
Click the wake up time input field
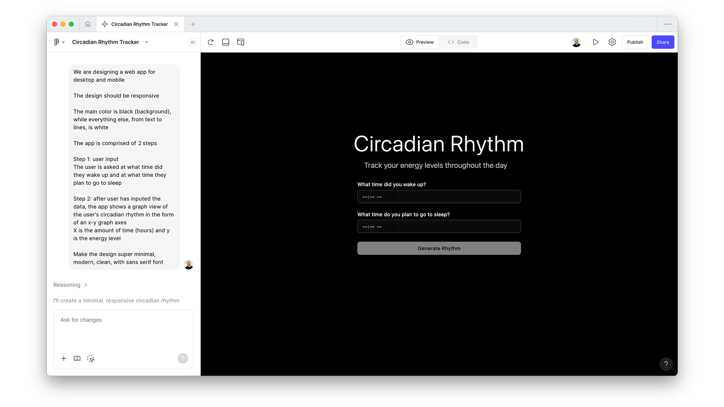439,197
